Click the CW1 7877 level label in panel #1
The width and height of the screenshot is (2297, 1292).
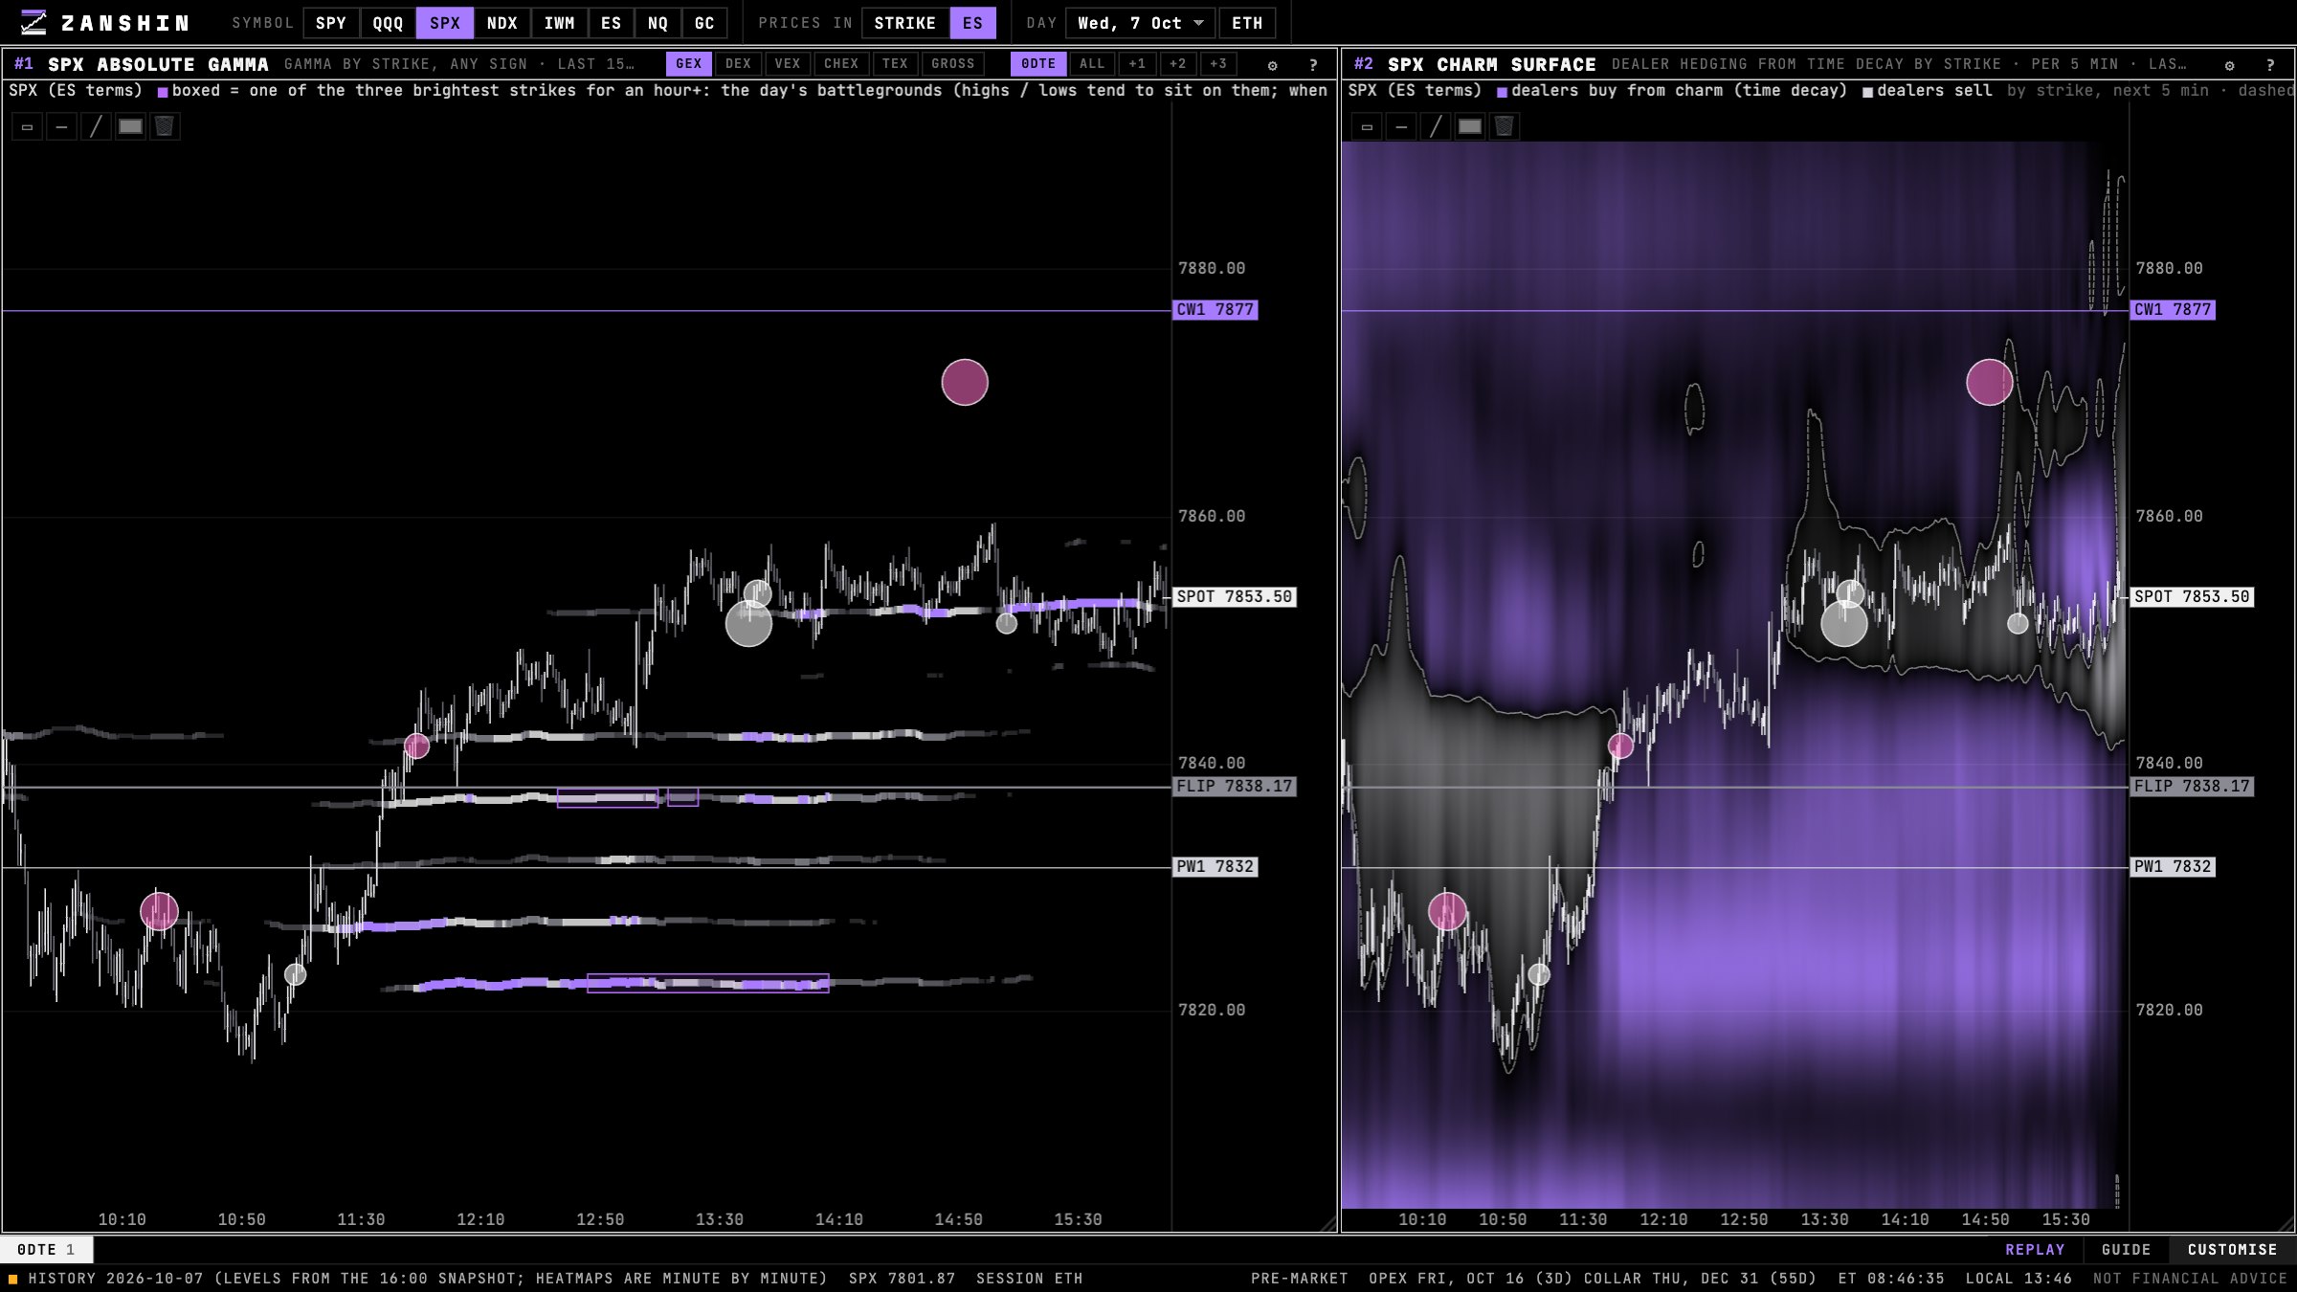click(1215, 310)
